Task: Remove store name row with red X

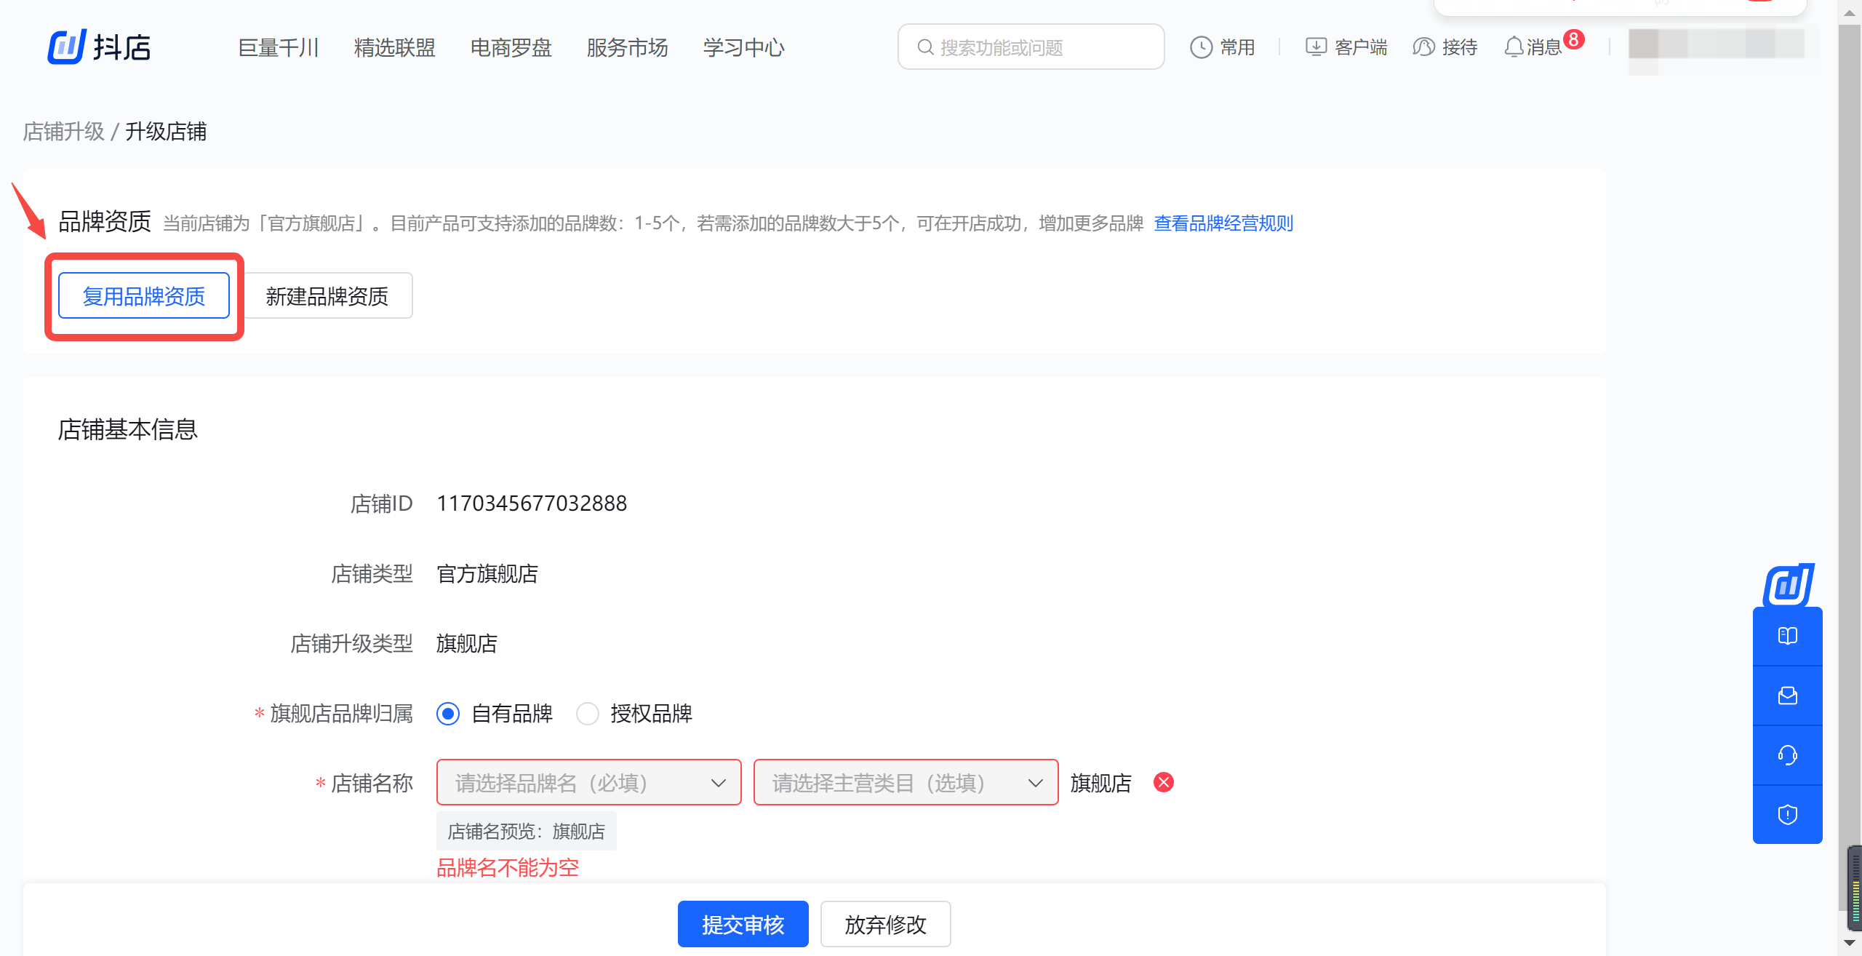Action: [x=1164, y=782]
